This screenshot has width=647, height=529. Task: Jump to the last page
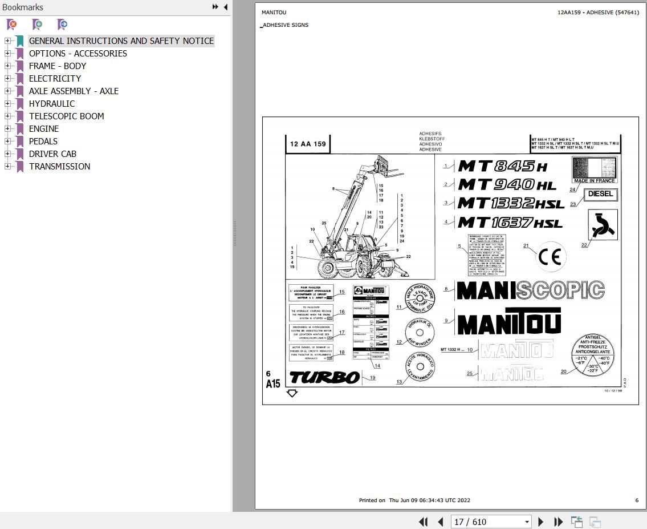(x=558, y=522)
